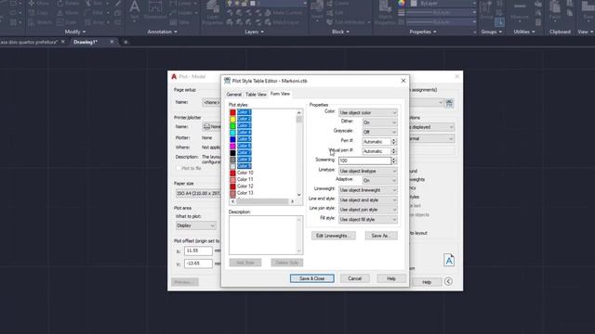Pick the blue Color 5 swatch icon
The image size is (595, 334).
(x=232, y=139)
